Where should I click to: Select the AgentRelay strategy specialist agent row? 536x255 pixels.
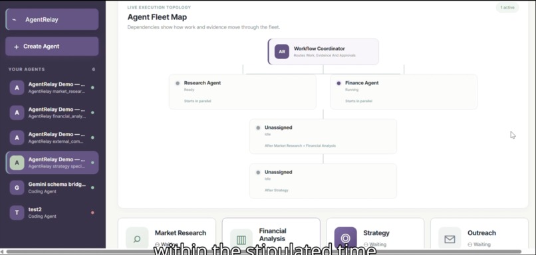click(x=52, y=163)
